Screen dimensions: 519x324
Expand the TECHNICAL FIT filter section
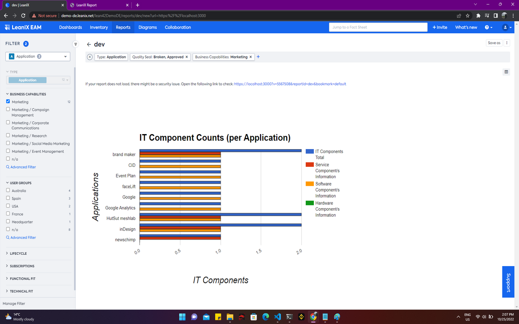[x=19, y=291]
